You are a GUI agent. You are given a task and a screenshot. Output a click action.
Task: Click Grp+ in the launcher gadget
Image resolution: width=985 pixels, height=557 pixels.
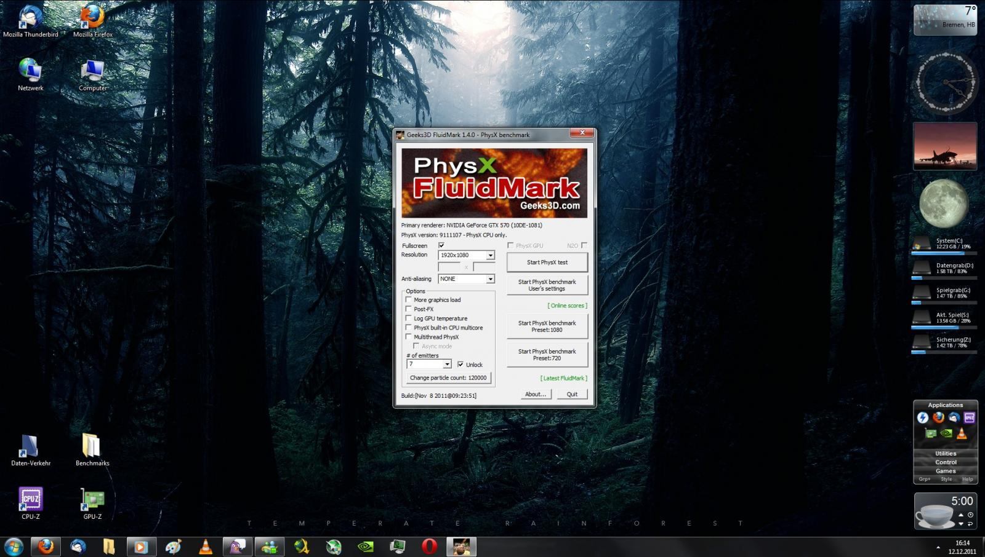(925, 480)
